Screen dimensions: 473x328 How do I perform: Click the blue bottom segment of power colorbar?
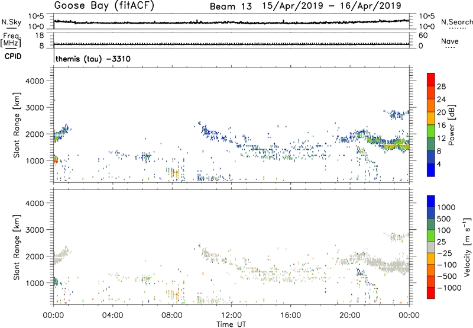431,170
